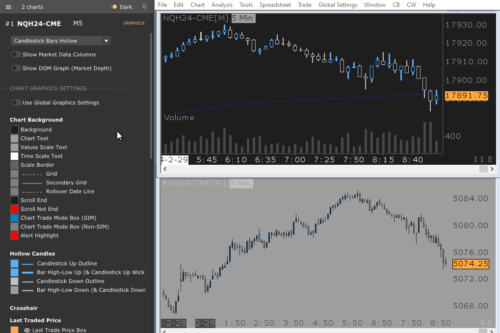Screen dimensions: 500x333
Task: Pick the Rollover Date Line color swatch
Action: point(14,192)
